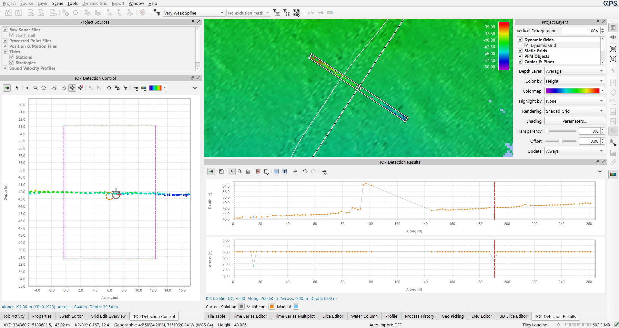Click the shading Parameters... button

574,121
